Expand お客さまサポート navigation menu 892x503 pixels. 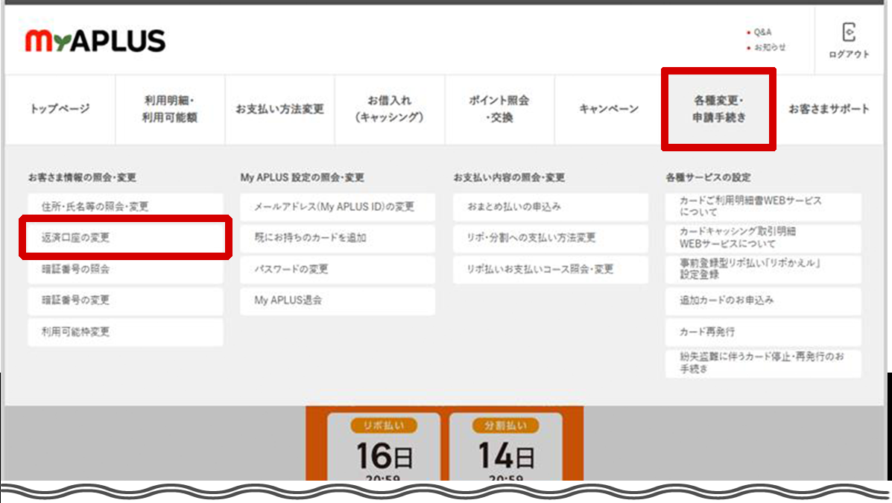829,109
